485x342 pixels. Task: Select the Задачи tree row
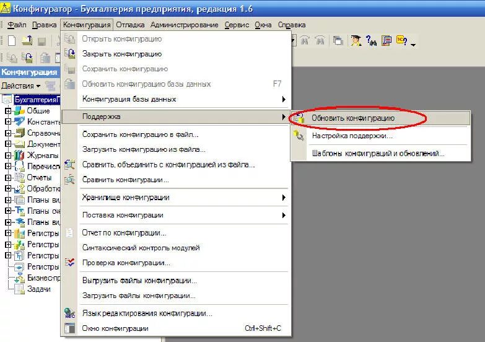pyautogui.click(x=38, y=289)
